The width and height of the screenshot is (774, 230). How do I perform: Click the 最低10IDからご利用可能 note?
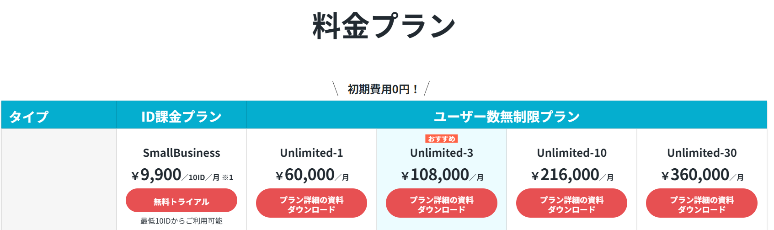pyautogui.click(x=181, y=221)
